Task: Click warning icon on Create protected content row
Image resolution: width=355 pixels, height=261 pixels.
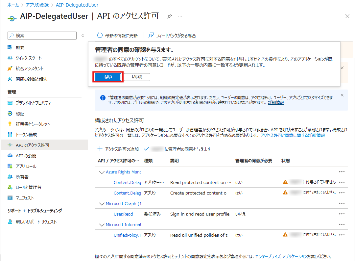Action: click(285, 192)
